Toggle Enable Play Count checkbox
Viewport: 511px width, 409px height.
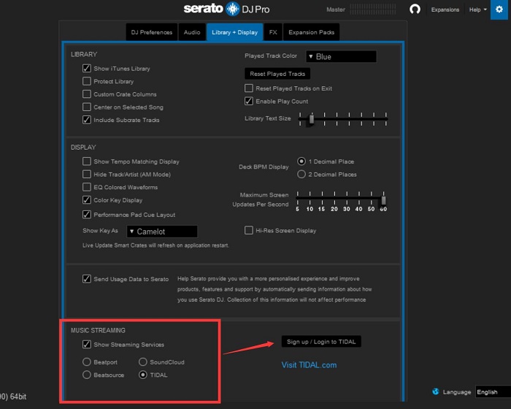coord(249,101)
